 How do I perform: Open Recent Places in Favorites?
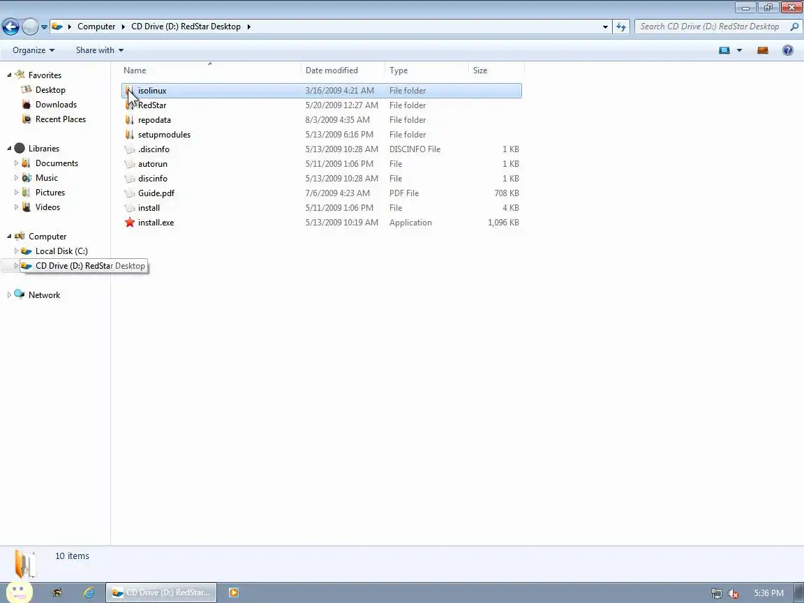pos(61,119)
